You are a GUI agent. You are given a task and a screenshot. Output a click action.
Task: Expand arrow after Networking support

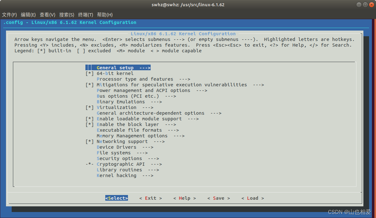pyautogui.click(x=159, y=141)
